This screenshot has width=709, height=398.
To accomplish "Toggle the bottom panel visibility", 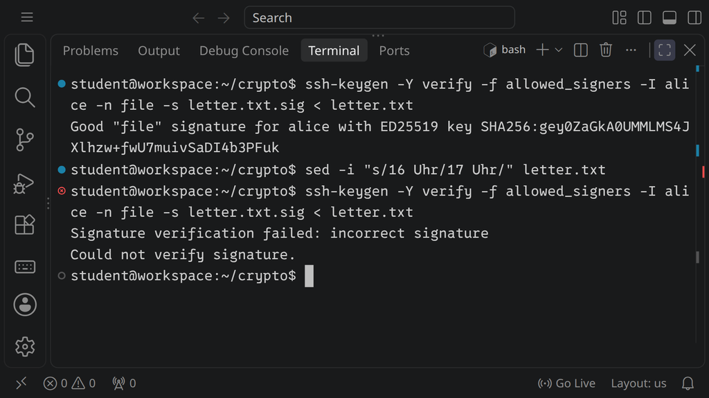I will point(670,17).
